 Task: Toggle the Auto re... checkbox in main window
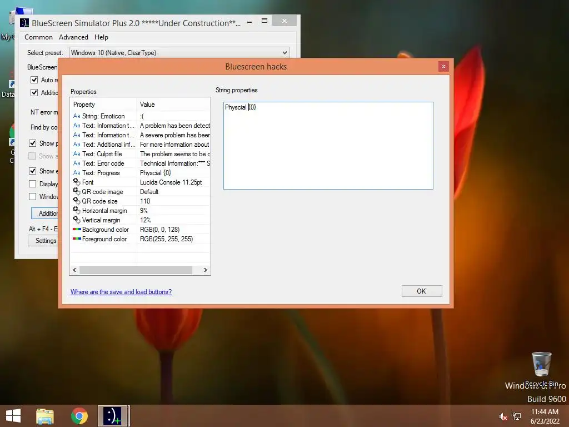(34, 80)
